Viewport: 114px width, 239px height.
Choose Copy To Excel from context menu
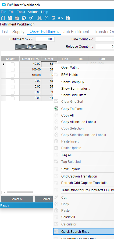point(72,109)
